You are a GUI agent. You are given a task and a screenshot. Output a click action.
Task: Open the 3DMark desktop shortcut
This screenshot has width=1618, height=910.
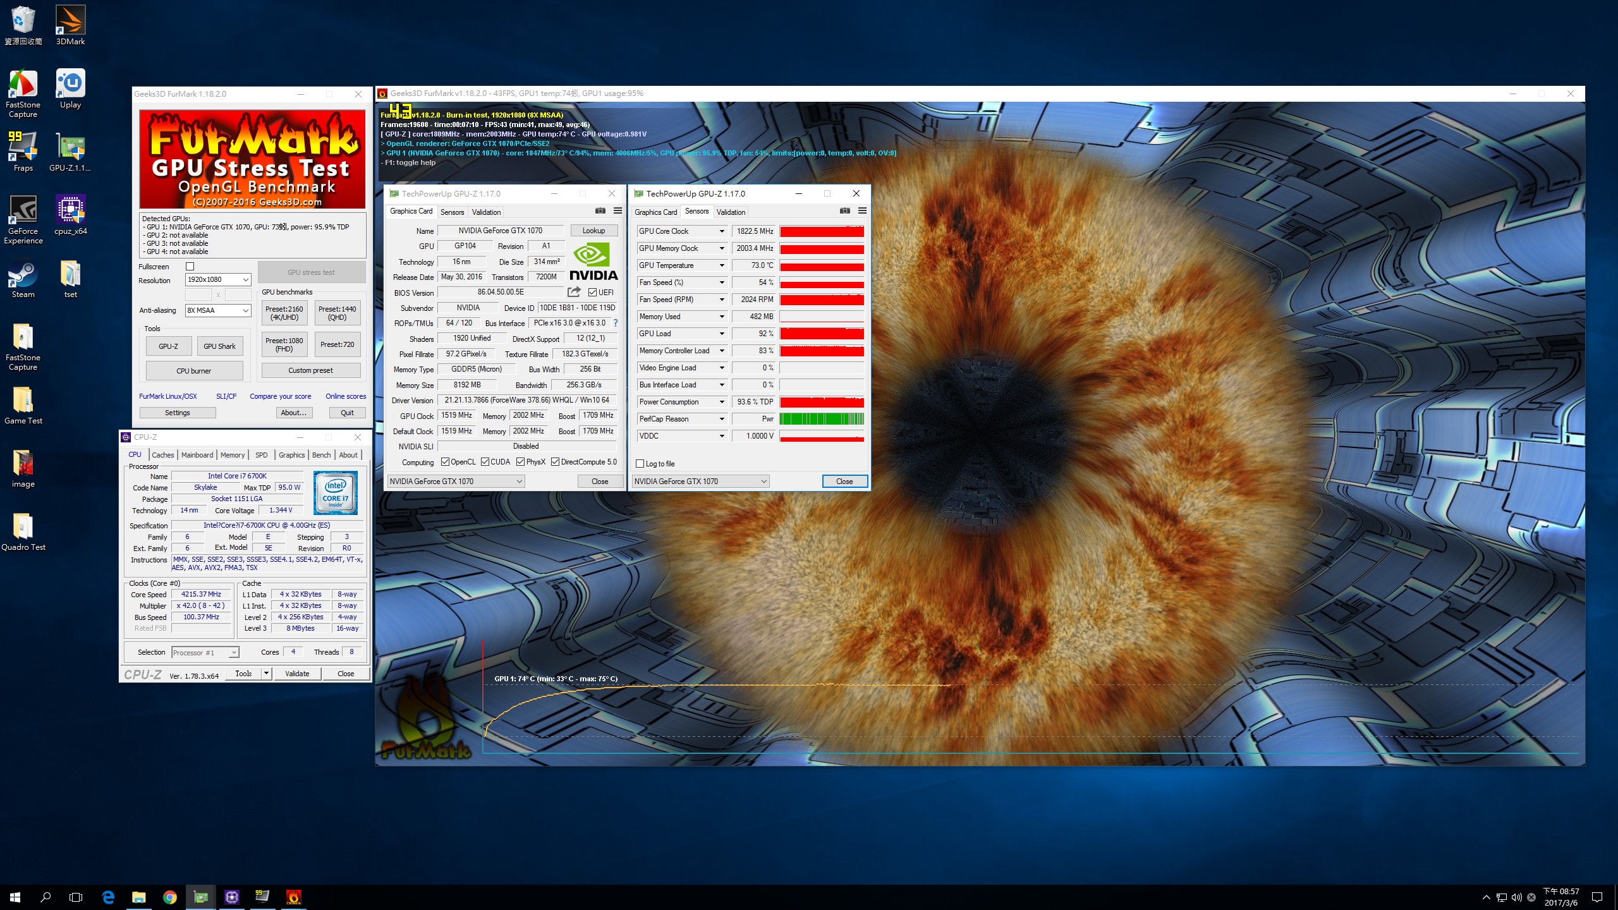(70, 25)
